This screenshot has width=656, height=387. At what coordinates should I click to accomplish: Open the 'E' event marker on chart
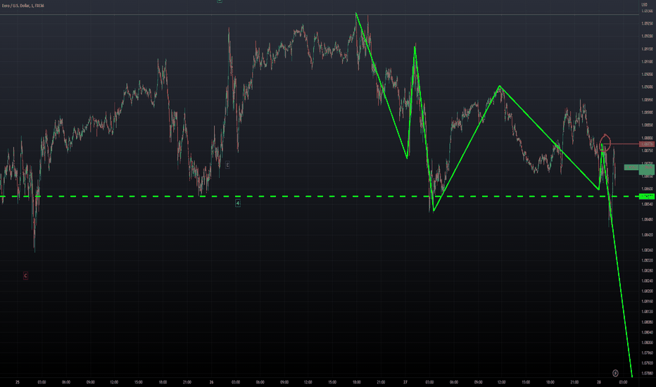[x=227, y=165]
